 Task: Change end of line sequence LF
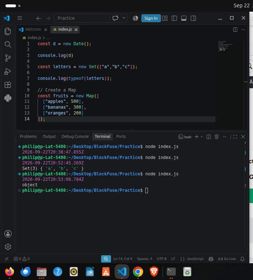tap(173, 259)
